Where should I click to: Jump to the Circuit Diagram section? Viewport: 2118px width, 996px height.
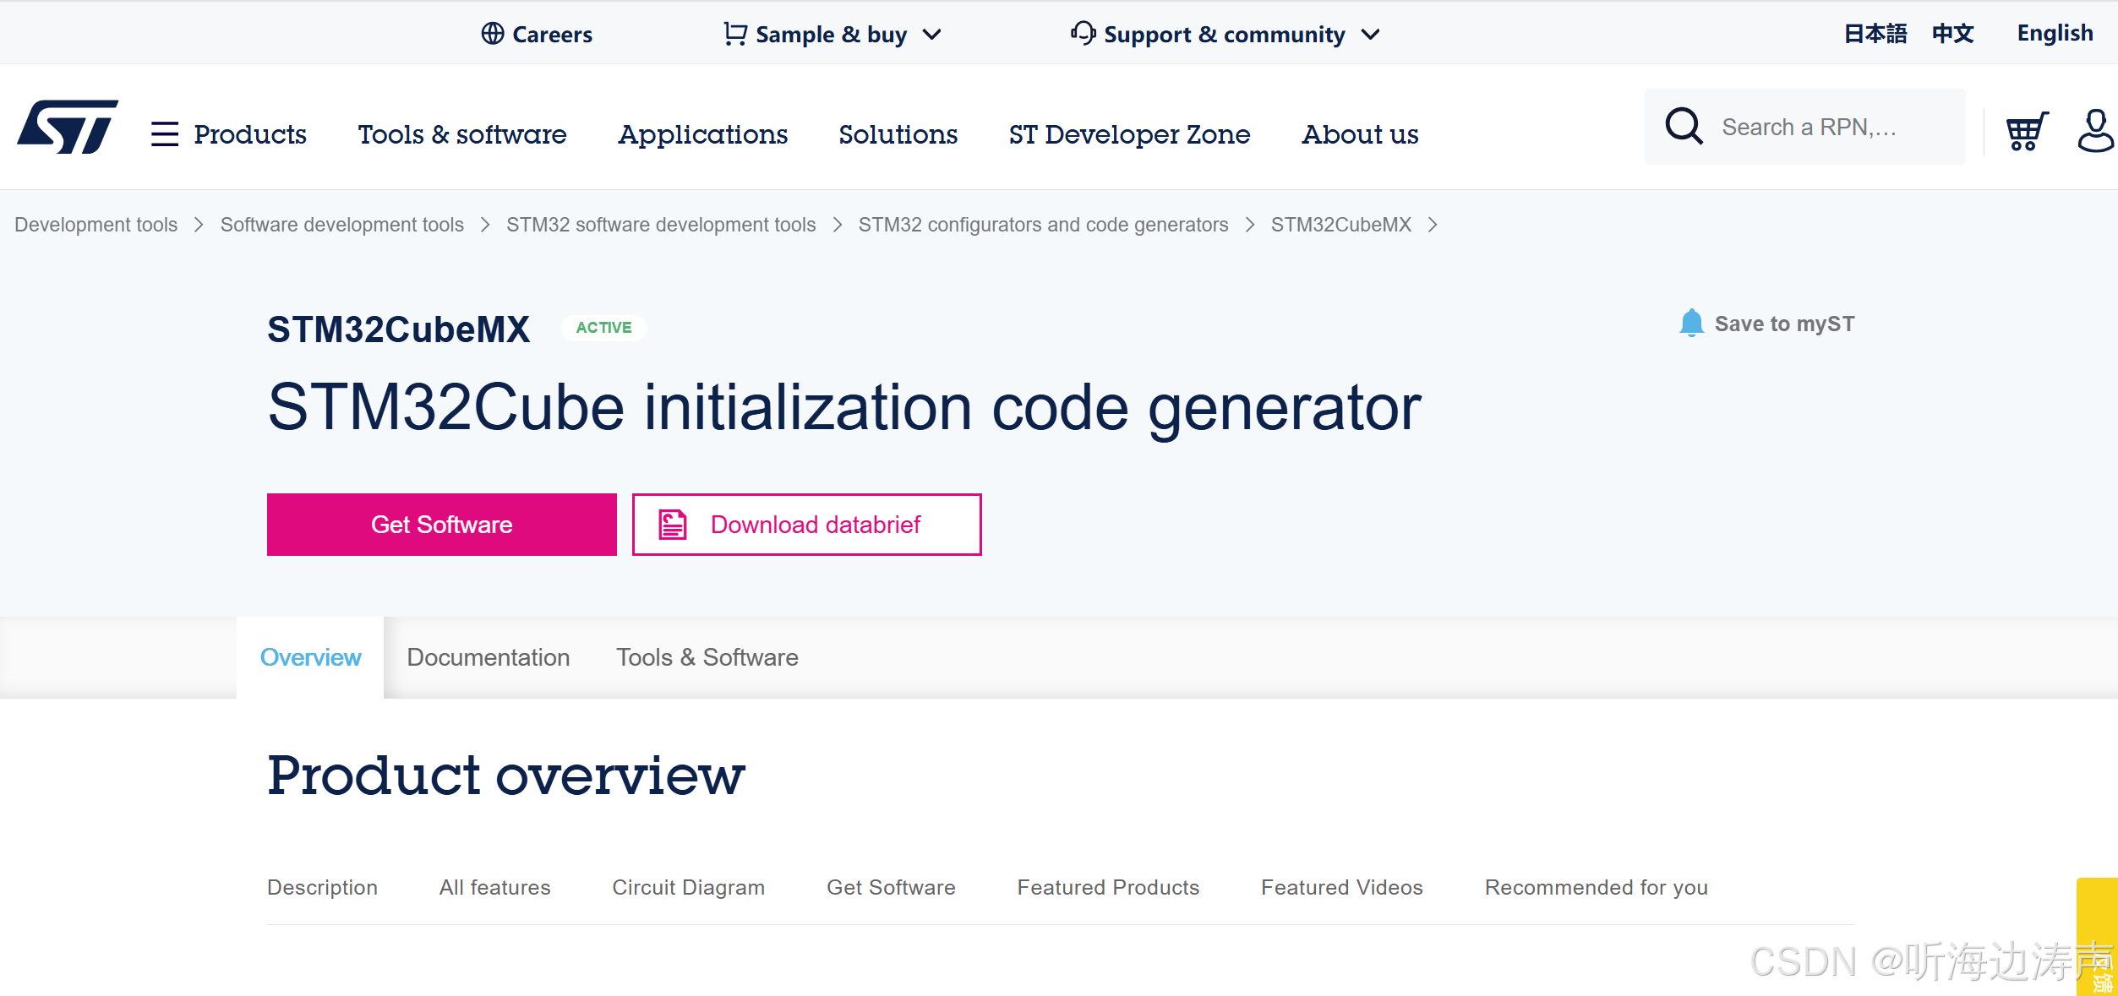click(x=689, y=887)
